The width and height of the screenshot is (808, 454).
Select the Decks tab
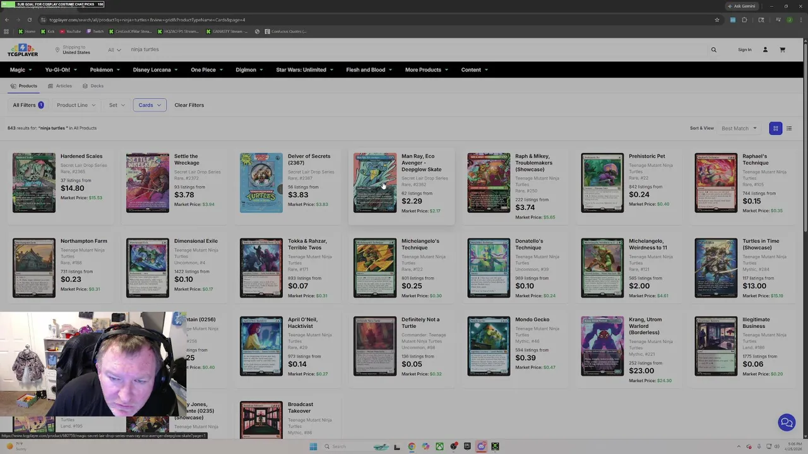(x=93, y=86)
